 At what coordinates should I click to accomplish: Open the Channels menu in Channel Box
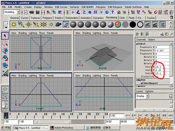[x=141, y=40]
